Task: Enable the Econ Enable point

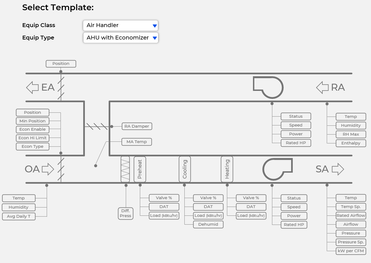Action: coord(32,129)
